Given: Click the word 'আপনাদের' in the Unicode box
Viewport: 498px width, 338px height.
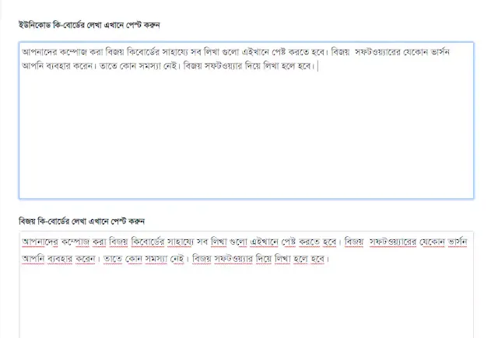Looking at the screenshot, I should pyautogui.click(x=40, y=52).
